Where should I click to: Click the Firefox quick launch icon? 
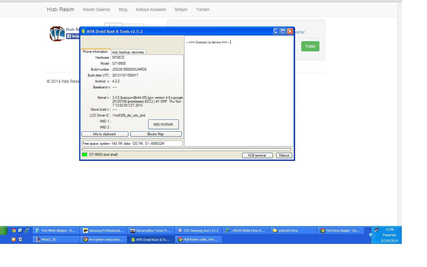pos(13,239)
